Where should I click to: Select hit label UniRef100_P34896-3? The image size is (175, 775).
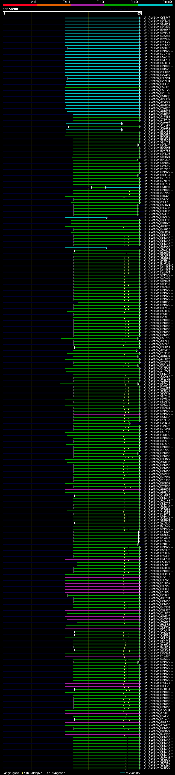point(159,269)
